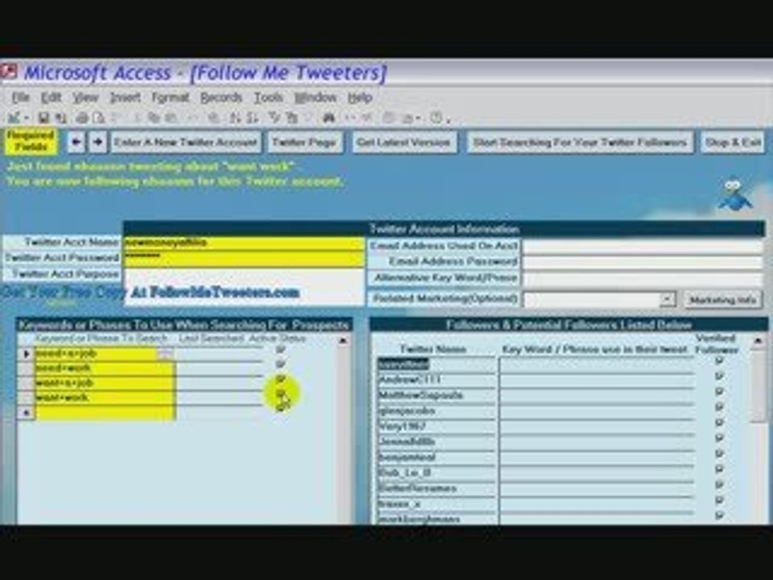Click the blue Twitter bird mascot
Viewport: 773px width, 580px height.
pos(734,194)
